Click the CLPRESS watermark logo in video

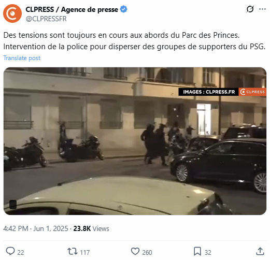[252, 92]
